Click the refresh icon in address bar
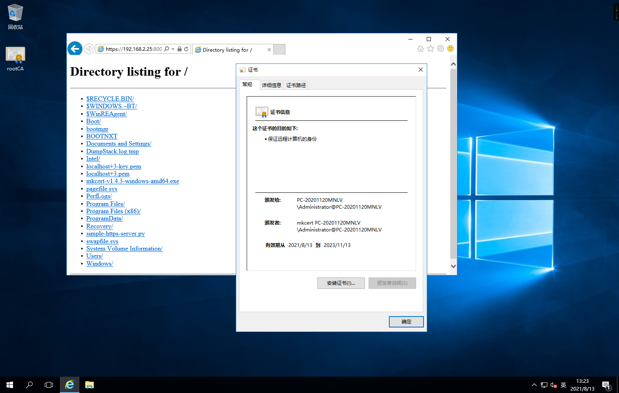The width and height of the screenshot is (619, 393). (x=186, y=49)
